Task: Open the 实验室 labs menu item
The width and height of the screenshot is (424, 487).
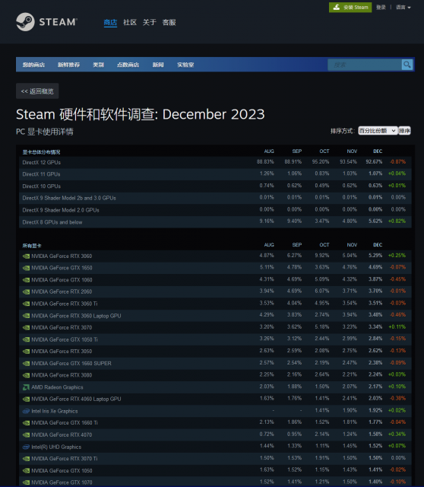Action: coord(185,65)
